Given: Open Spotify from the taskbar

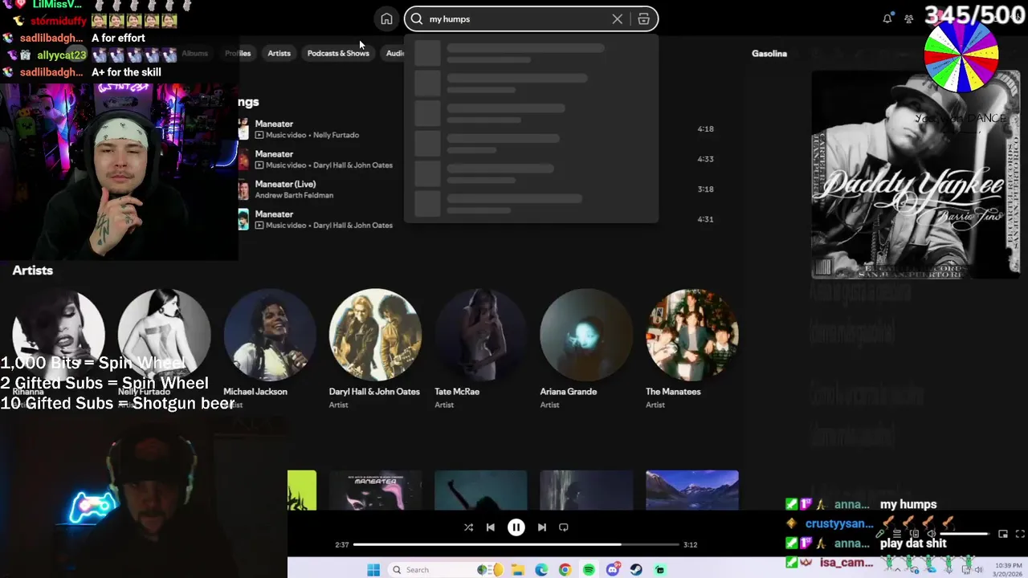Looking at the screenshot, I should coord(589,570).
